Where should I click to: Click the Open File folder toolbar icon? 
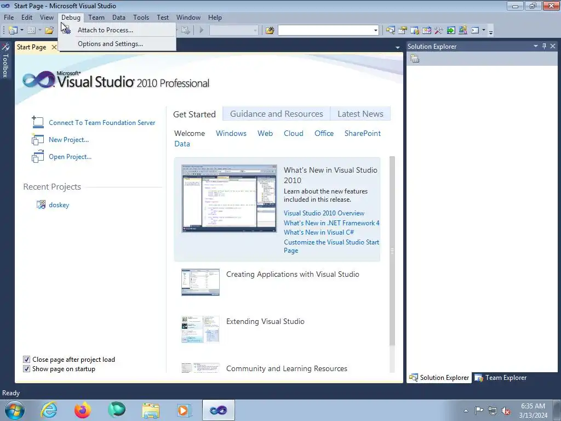coord(49,31)
